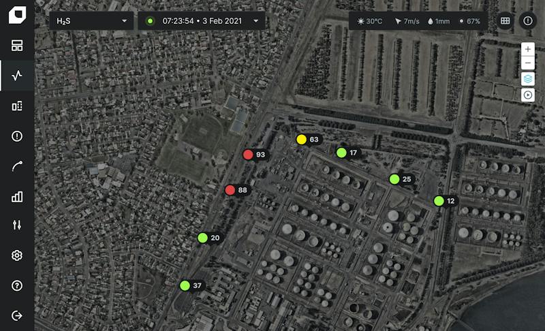Zoom in with the plus button
Image resolution: width=545 pixels, height=331 pixels.
527,49
